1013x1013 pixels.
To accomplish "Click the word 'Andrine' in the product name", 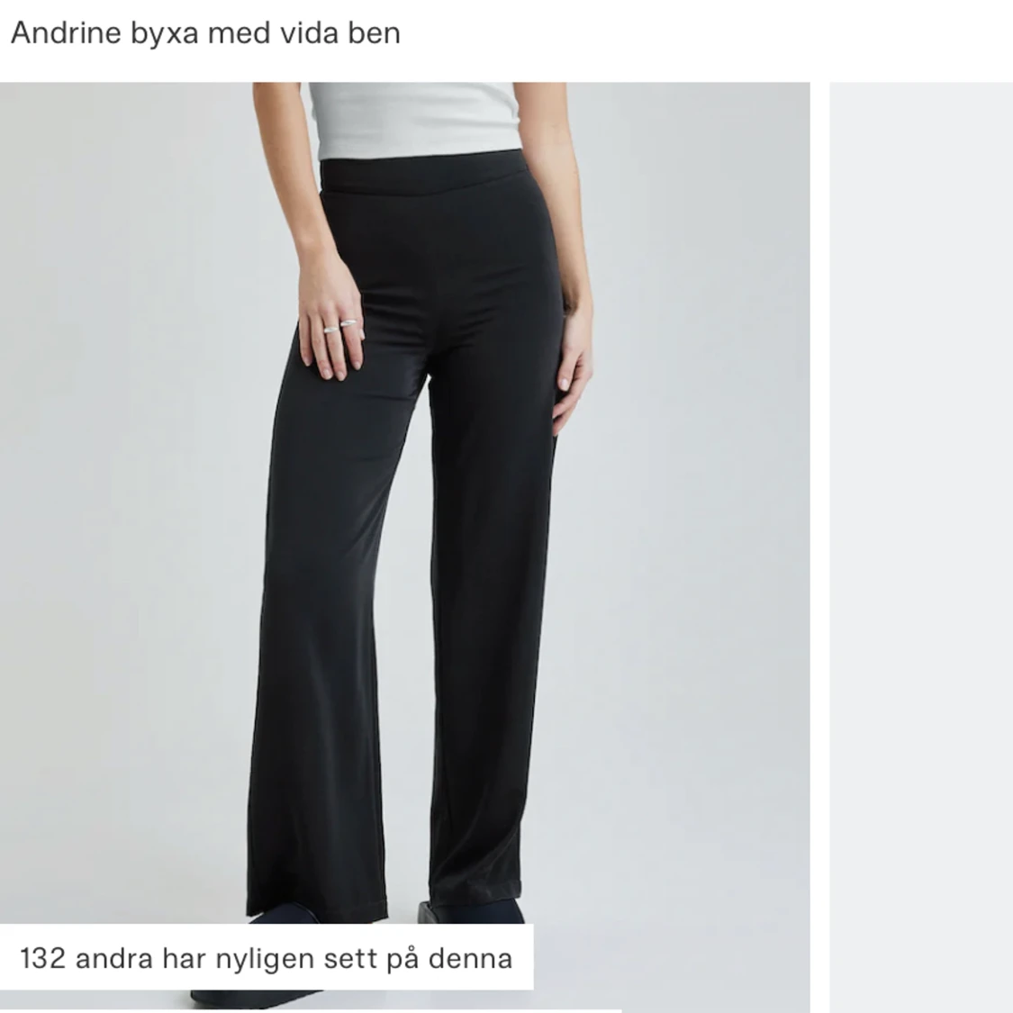I will click(x=66, y=33).
